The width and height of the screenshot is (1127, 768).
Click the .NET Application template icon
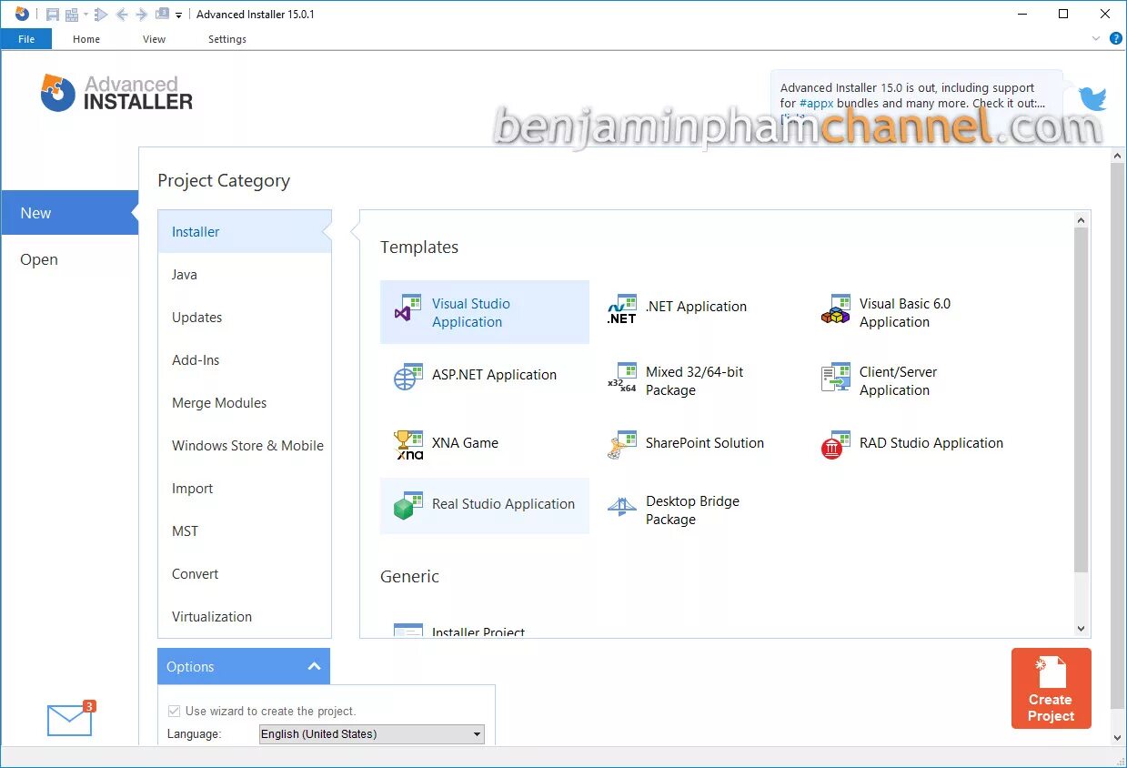click(622, 309)
